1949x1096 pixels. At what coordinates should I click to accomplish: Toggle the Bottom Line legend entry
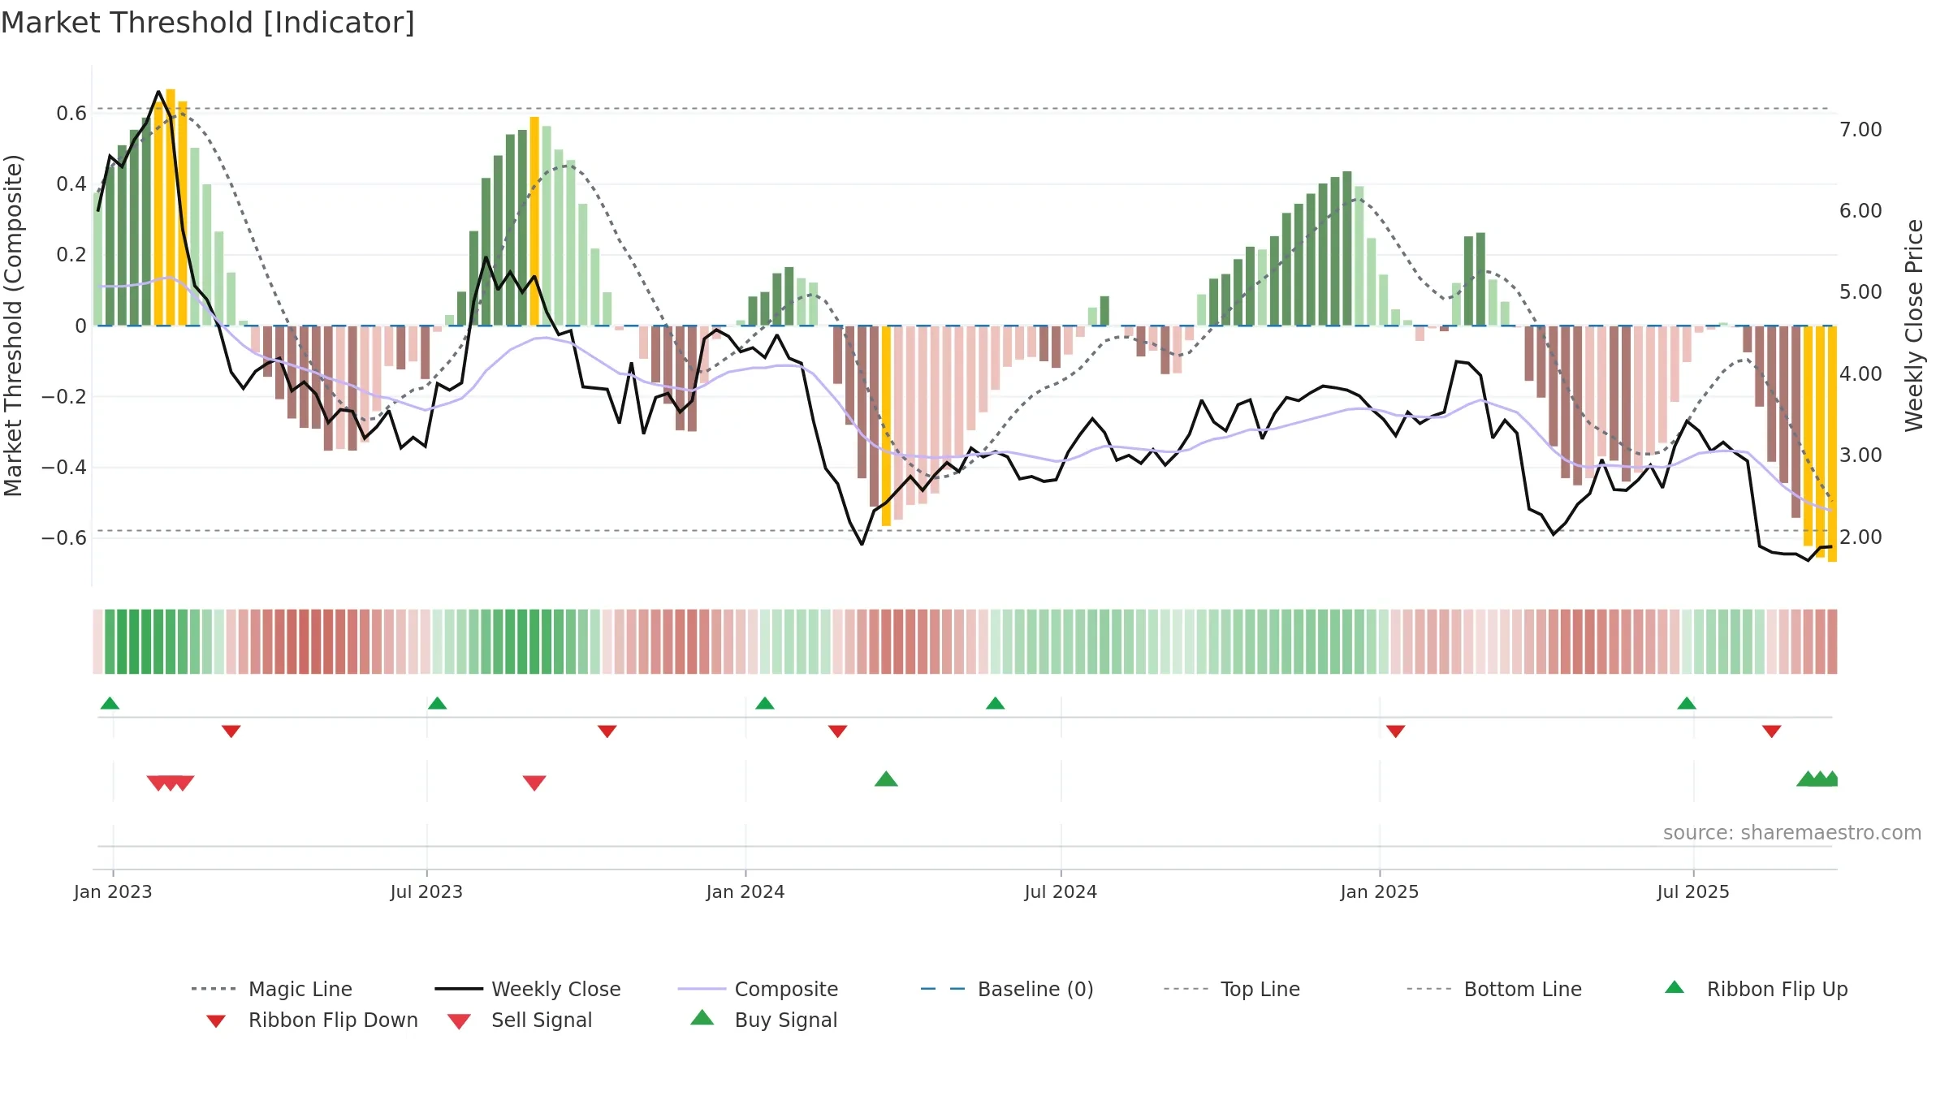coord(1494,989)
